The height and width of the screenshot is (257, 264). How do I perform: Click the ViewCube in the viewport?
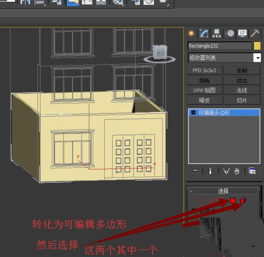click(160, 52)
